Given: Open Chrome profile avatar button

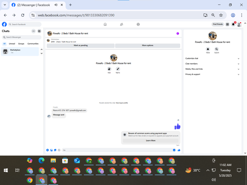Looking at the screenshot, I should coord(233,15).
